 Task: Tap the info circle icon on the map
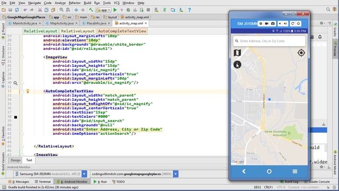click(237, 65)
